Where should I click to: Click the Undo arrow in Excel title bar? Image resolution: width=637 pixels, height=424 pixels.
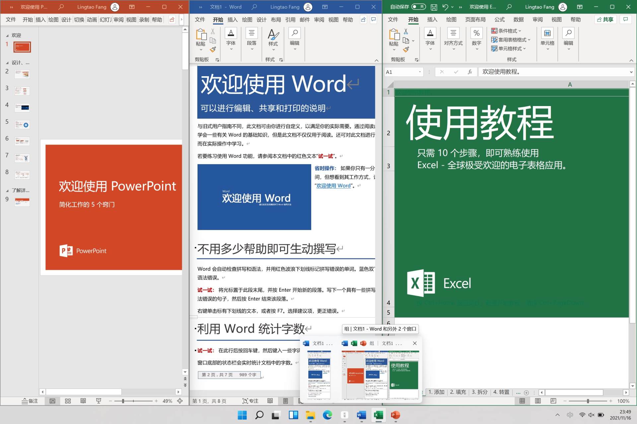click(445, 7)
